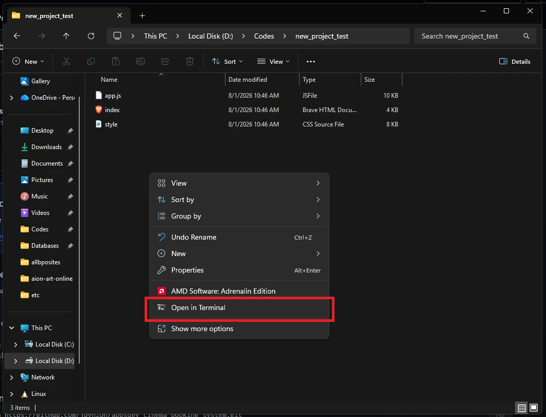The height and width of the screenshot is (417, 546).
Task: Select the app.js file icon
Action: (x=98, y=95)
